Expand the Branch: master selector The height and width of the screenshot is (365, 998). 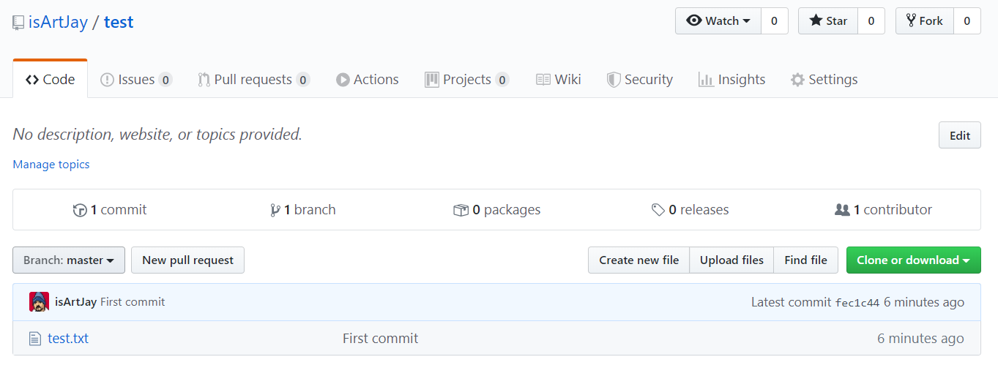point(69,260)
